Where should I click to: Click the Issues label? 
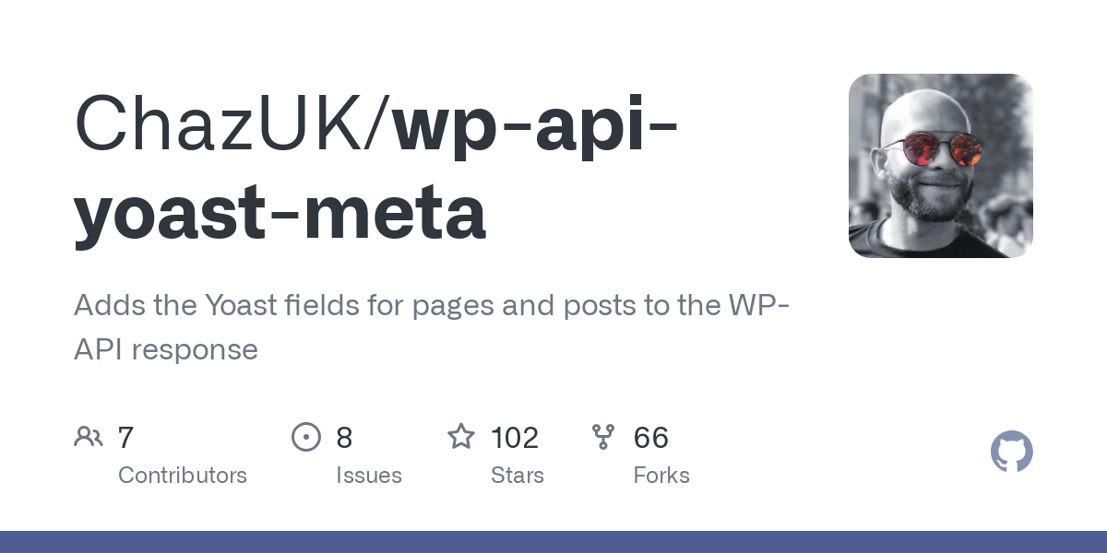[369, 476]
